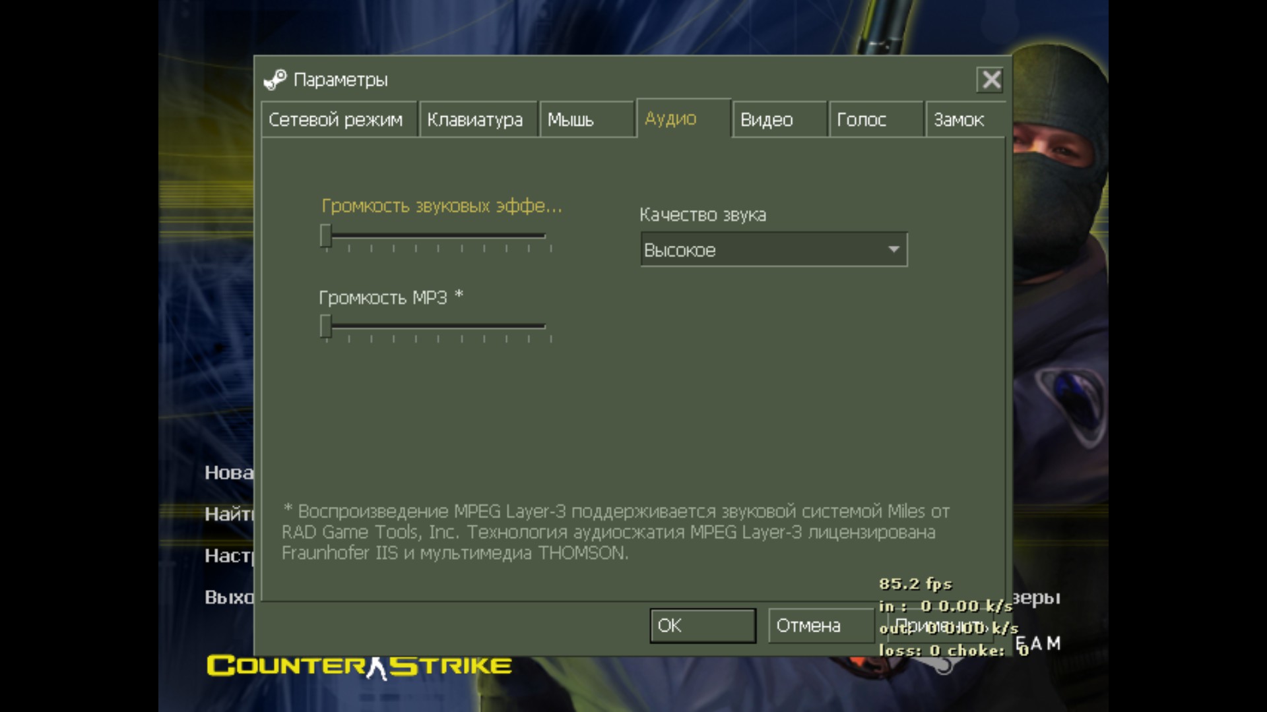1267x712 pixels.
Task: Expand the Качество звука dropdown arrow
Action: pos(893,249)
